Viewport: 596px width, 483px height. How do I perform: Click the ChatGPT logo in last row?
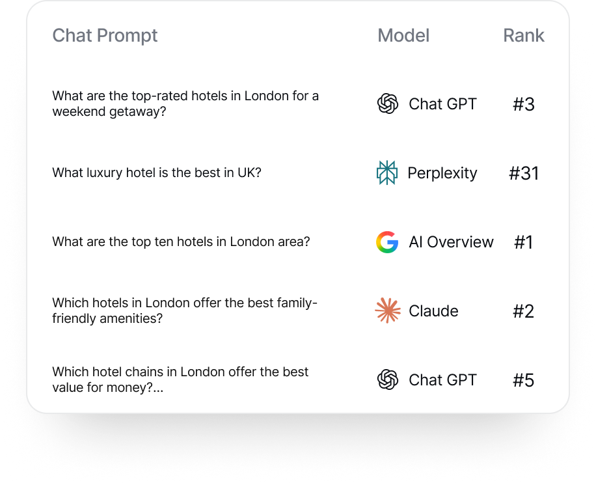(x=388, y=380)
